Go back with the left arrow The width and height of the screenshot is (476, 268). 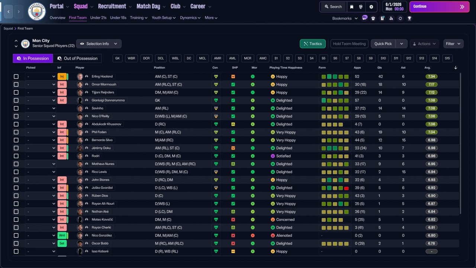click(x=8, y=12)
